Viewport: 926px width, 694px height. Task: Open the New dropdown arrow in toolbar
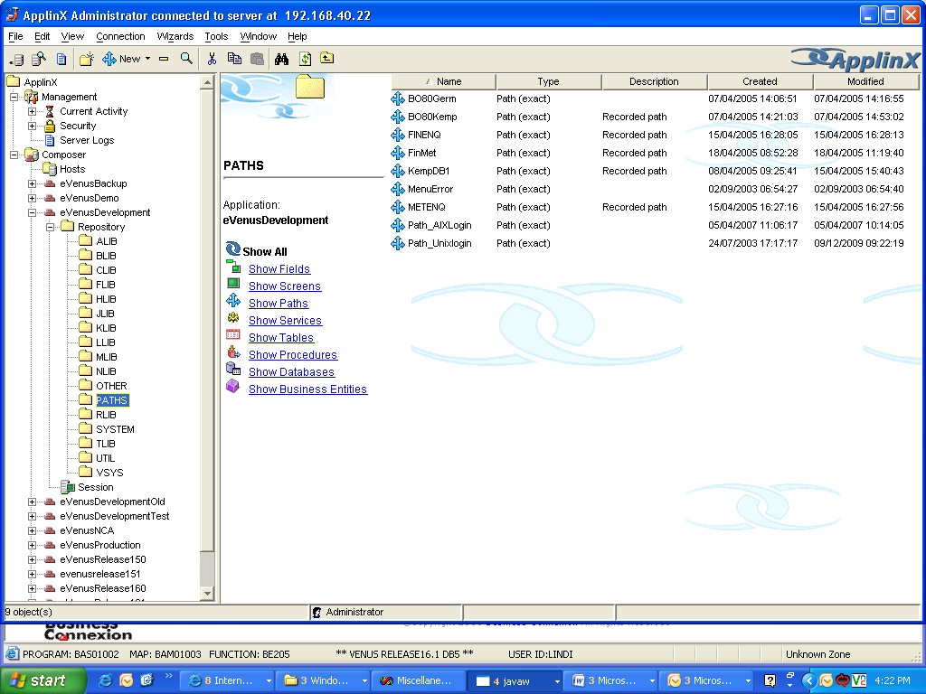click(x=147, y=59)
